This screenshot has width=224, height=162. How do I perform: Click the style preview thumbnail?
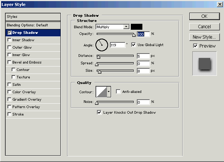tap(204, 64)
